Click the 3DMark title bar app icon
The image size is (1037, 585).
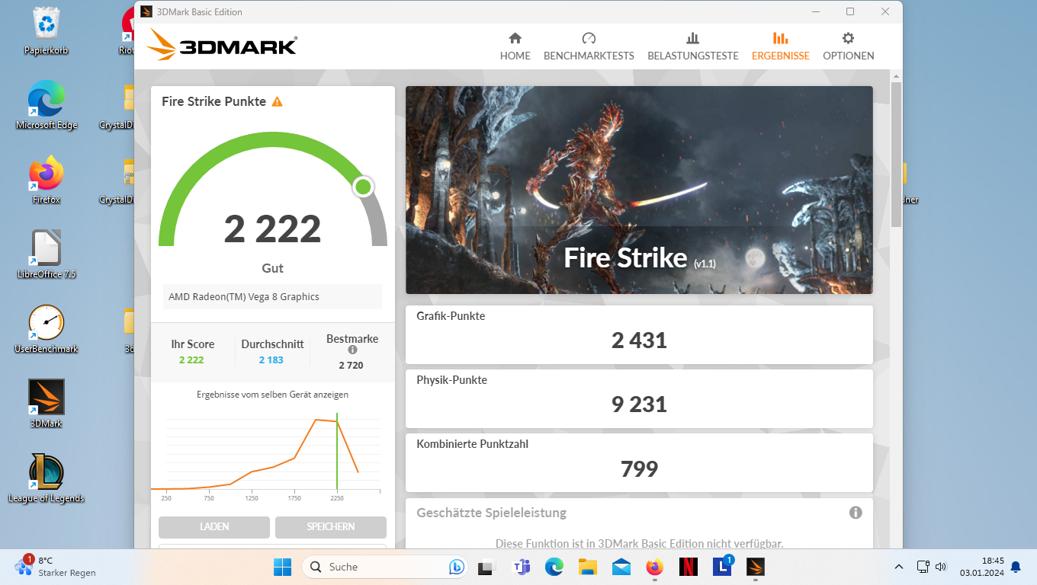(146, 11)
